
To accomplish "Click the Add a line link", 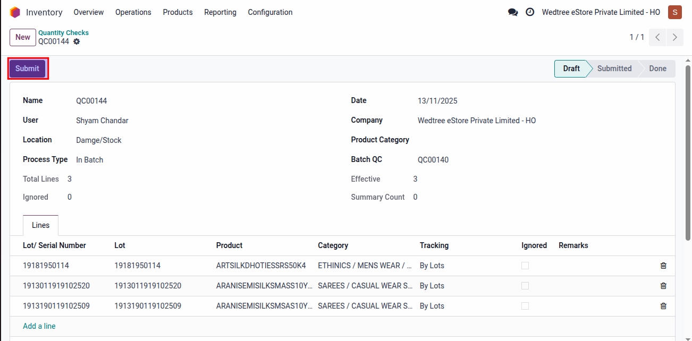I will point(39,326).
